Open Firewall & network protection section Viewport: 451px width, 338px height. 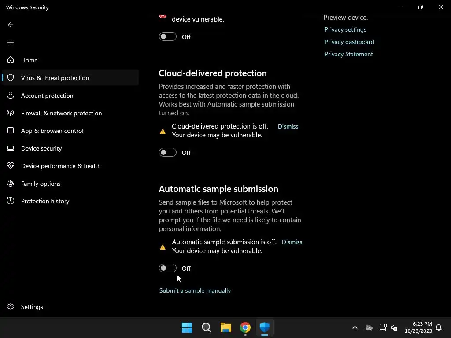point(70,113)
